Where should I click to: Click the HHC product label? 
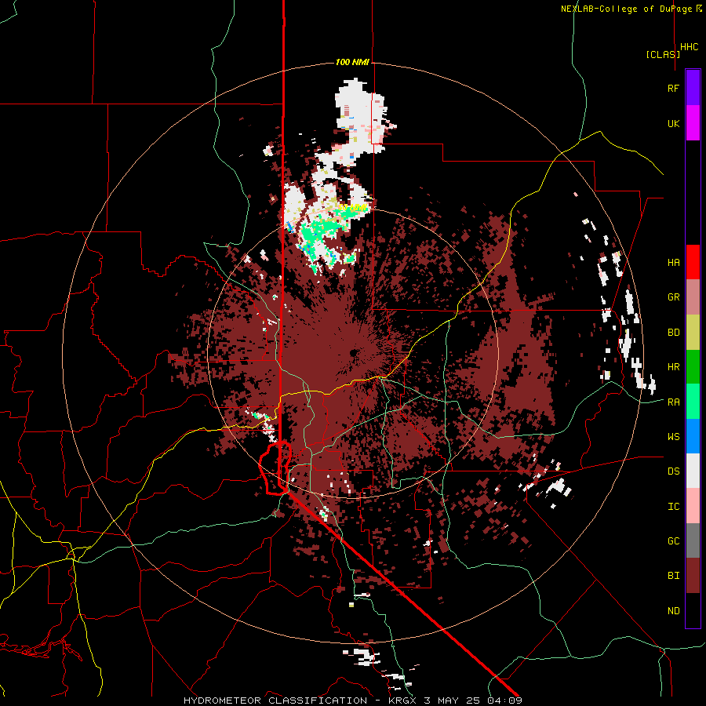[x=690, y=47]
